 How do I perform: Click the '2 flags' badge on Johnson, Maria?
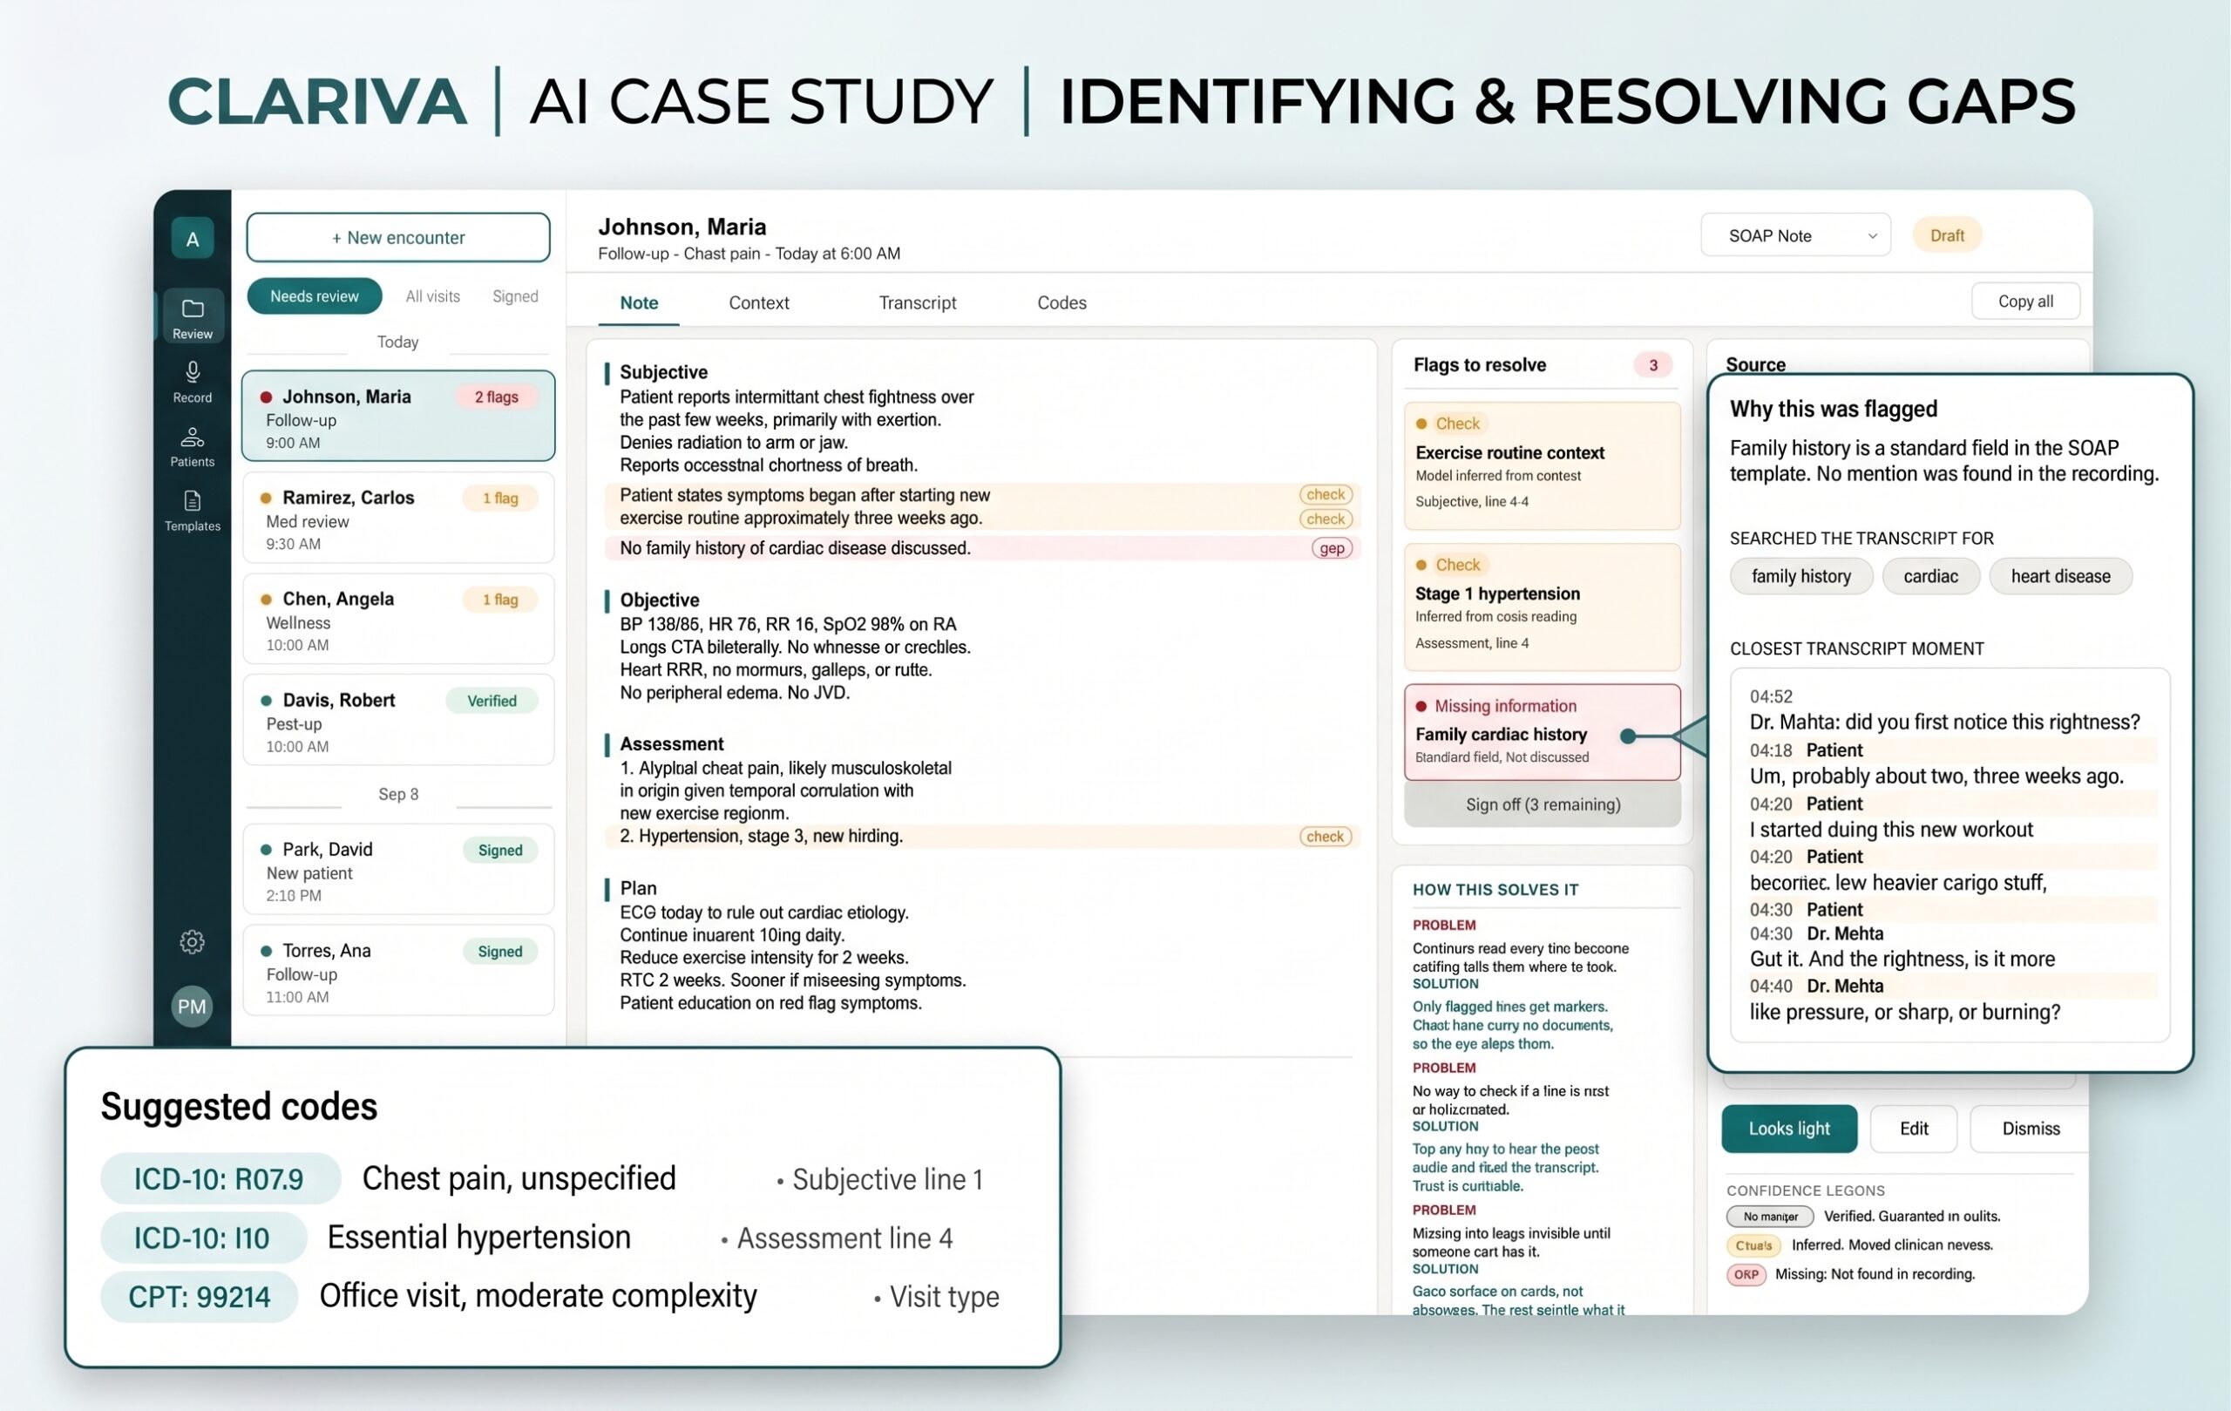(x=497, y=397)
